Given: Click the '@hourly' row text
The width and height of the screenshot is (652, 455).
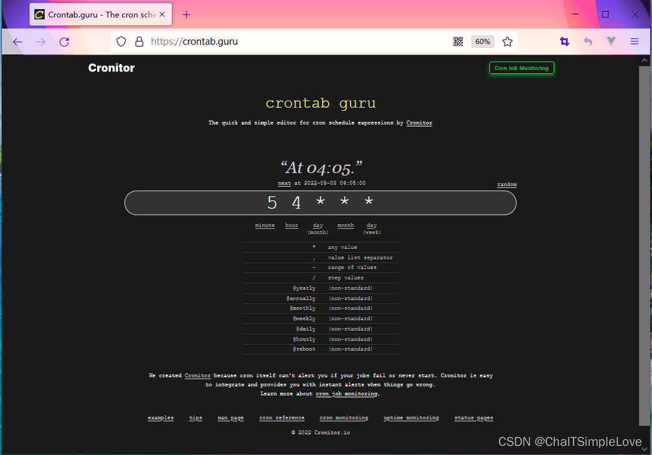Looking at the screenshot, I should click(304, 340).
